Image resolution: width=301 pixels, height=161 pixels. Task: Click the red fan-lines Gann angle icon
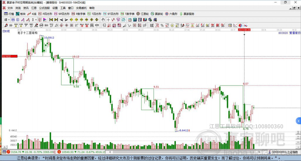pyautogui.click(x=109, y=25)
